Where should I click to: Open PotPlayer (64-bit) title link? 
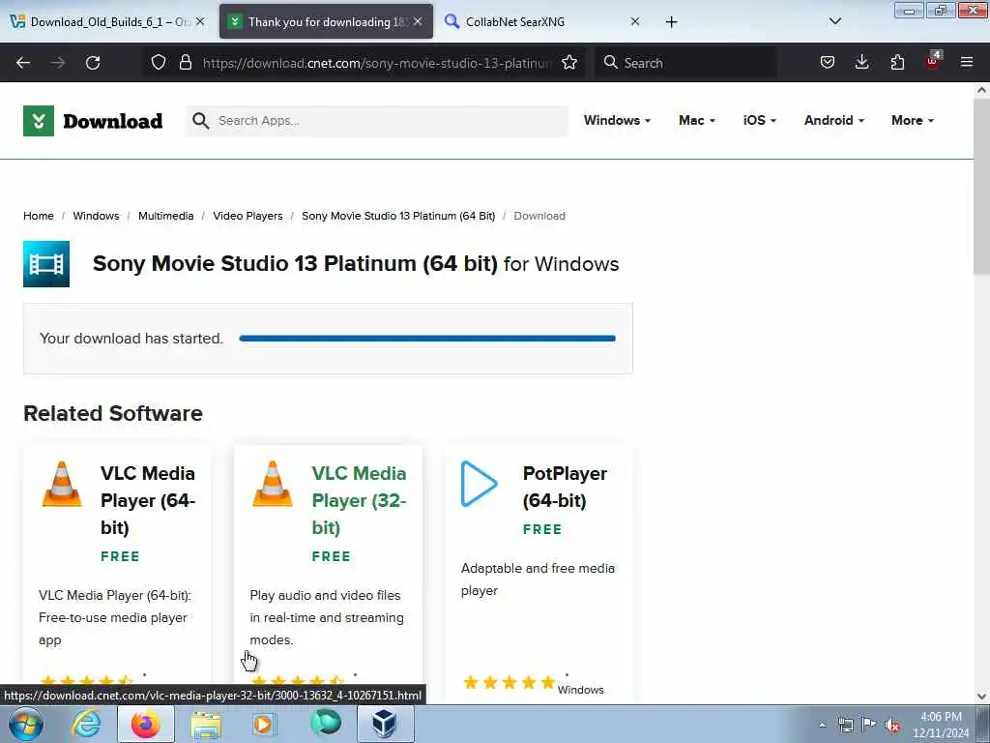(565, 487)
